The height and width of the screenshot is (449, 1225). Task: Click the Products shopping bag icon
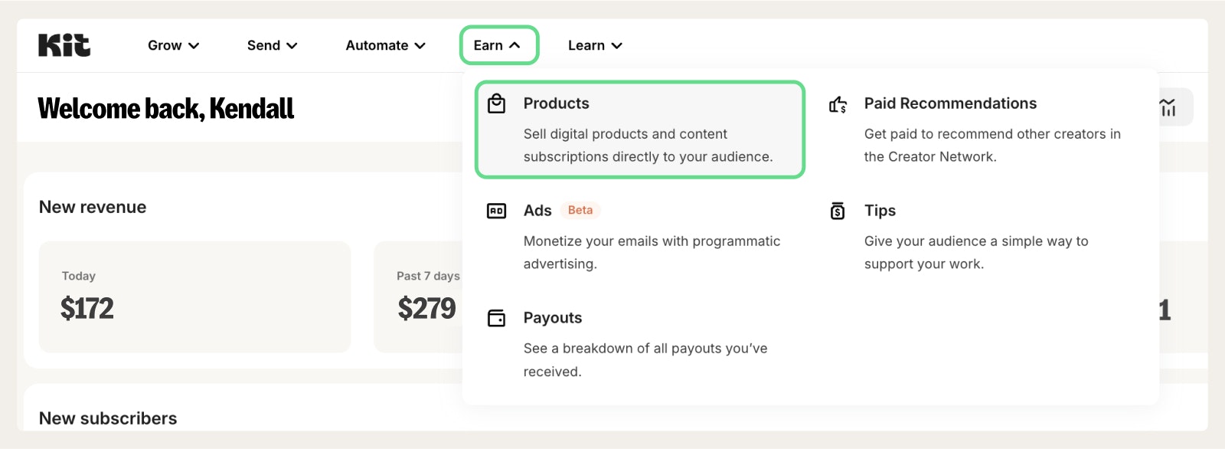coord(497,103)
